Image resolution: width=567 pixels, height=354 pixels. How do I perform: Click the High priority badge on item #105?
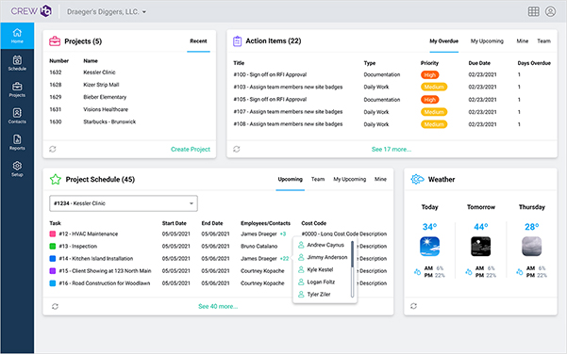tap(429, 100)
